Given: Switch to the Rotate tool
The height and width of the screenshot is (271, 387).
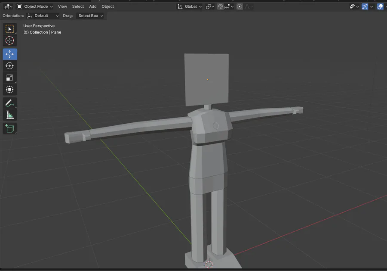Looking at the screenshot, I should 10,66.
